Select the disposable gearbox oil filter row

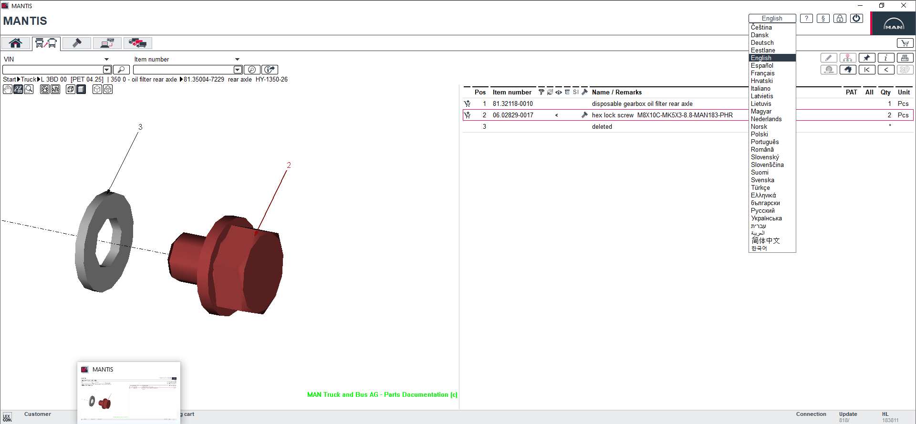coord(688,103)
